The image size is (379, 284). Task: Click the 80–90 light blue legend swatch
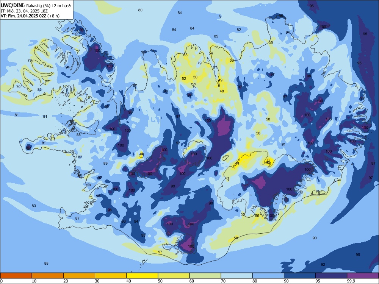coord(268,276)
